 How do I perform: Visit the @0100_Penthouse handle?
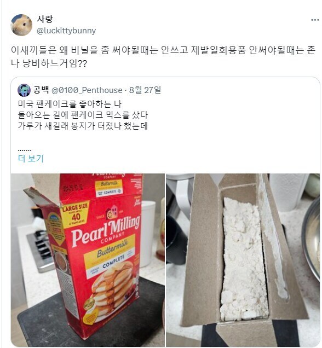(87, 90)
